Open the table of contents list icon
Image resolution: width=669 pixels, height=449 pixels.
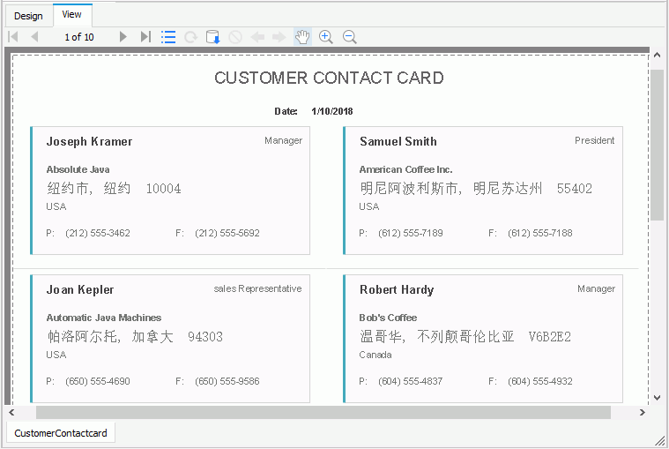(x=168, y=37)
